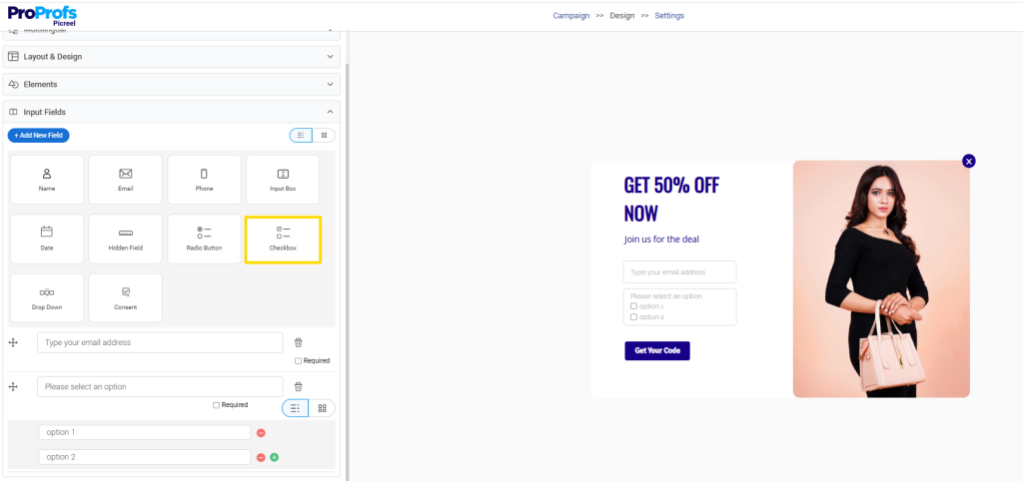1023x481 pixels.
Task: Delete the 'Please select an option' field
Action: 298,386
